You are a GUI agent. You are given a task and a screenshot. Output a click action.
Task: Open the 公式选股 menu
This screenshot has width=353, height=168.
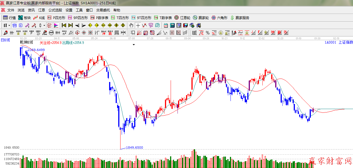(x=55, y=10)
